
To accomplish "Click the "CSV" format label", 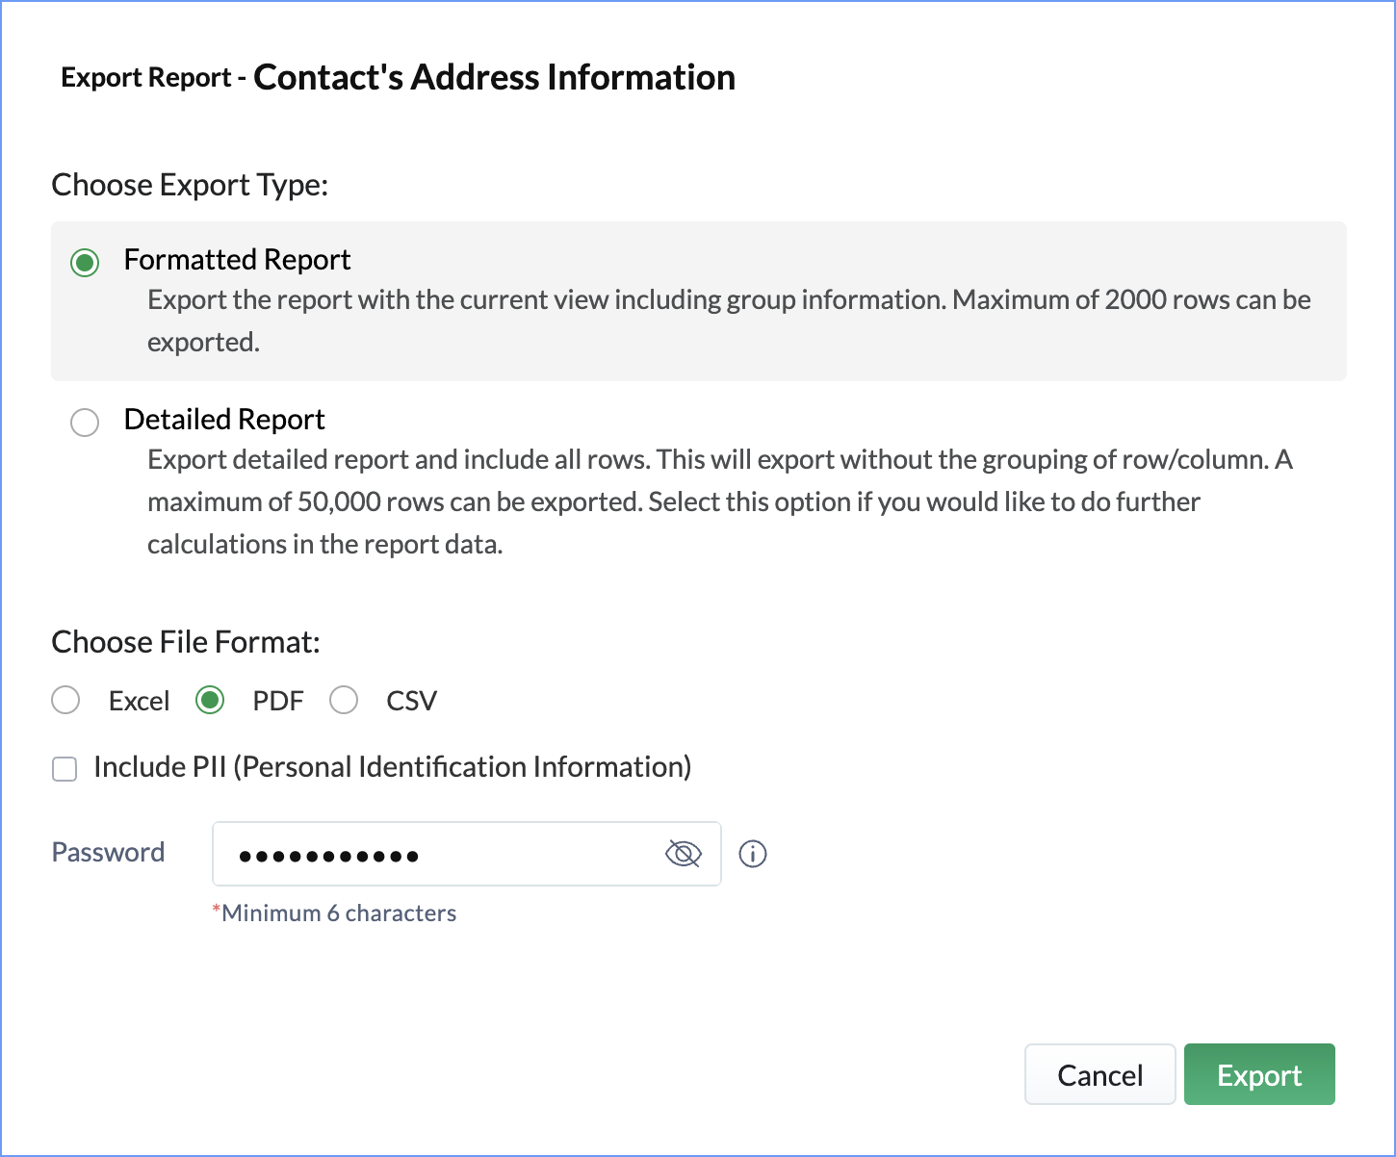I will 411,701.
